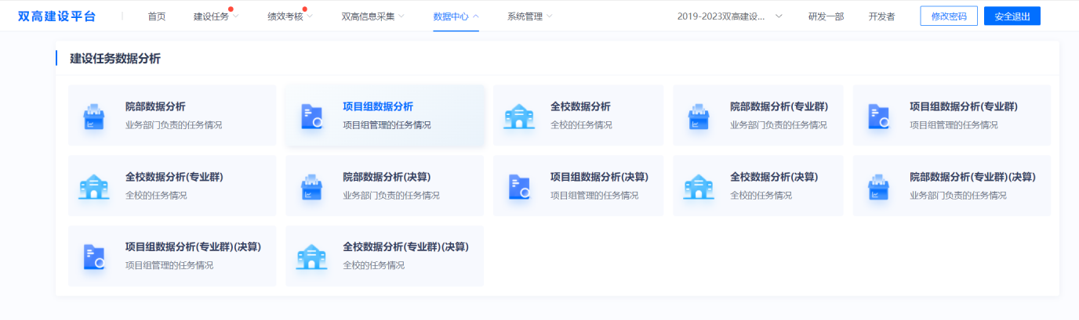Viewport: 1079px width, 320px height.
Task: Open the 双高信息采集 menu
Action: pyautogui.click(x=373, y=16)
